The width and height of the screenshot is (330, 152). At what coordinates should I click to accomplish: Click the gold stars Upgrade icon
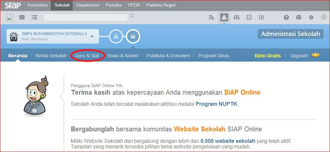click(x=316, y=55)
